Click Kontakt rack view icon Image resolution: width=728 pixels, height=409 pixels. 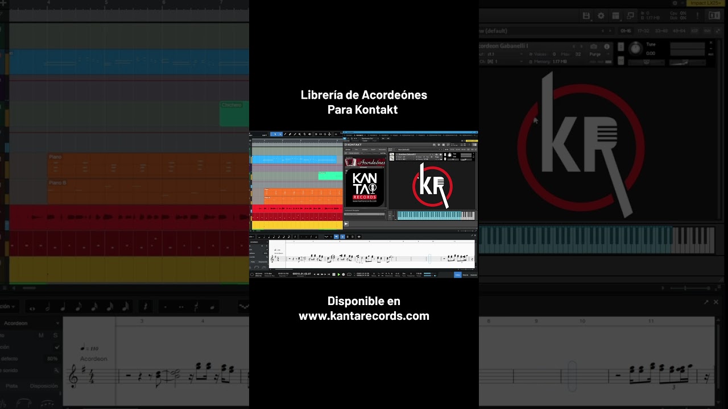pyautogui.click(x=616, y=16)
